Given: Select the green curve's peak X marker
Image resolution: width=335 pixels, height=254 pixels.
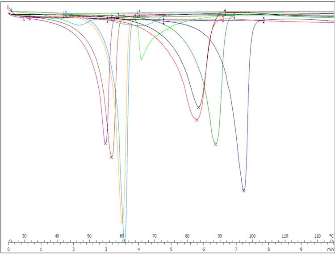Looking at the screenshot, I should point(216,144).
